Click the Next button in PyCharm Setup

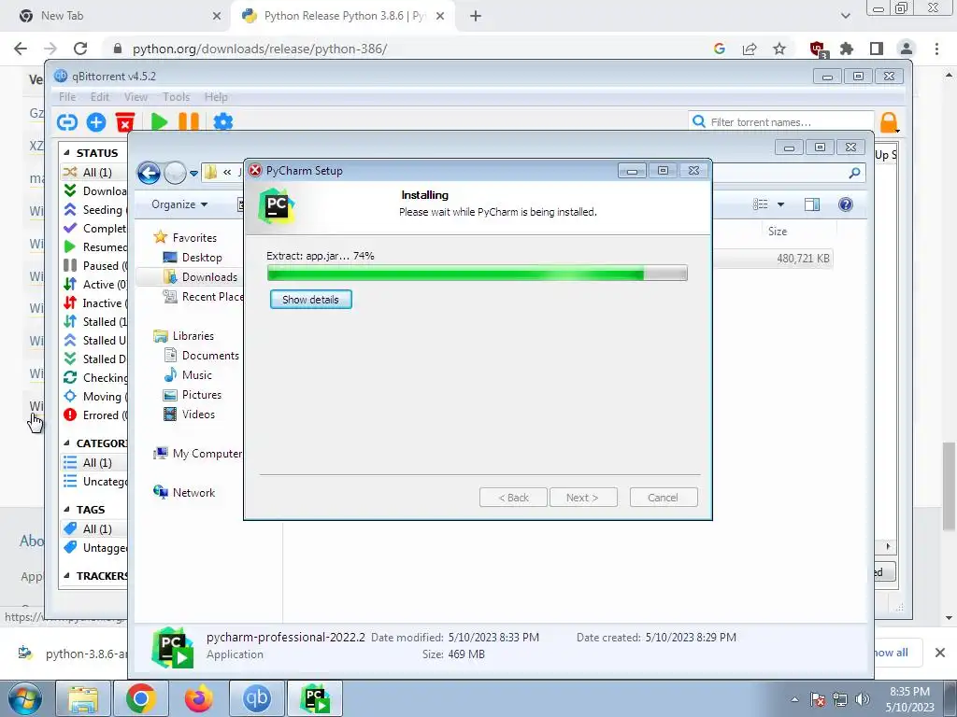583,498
